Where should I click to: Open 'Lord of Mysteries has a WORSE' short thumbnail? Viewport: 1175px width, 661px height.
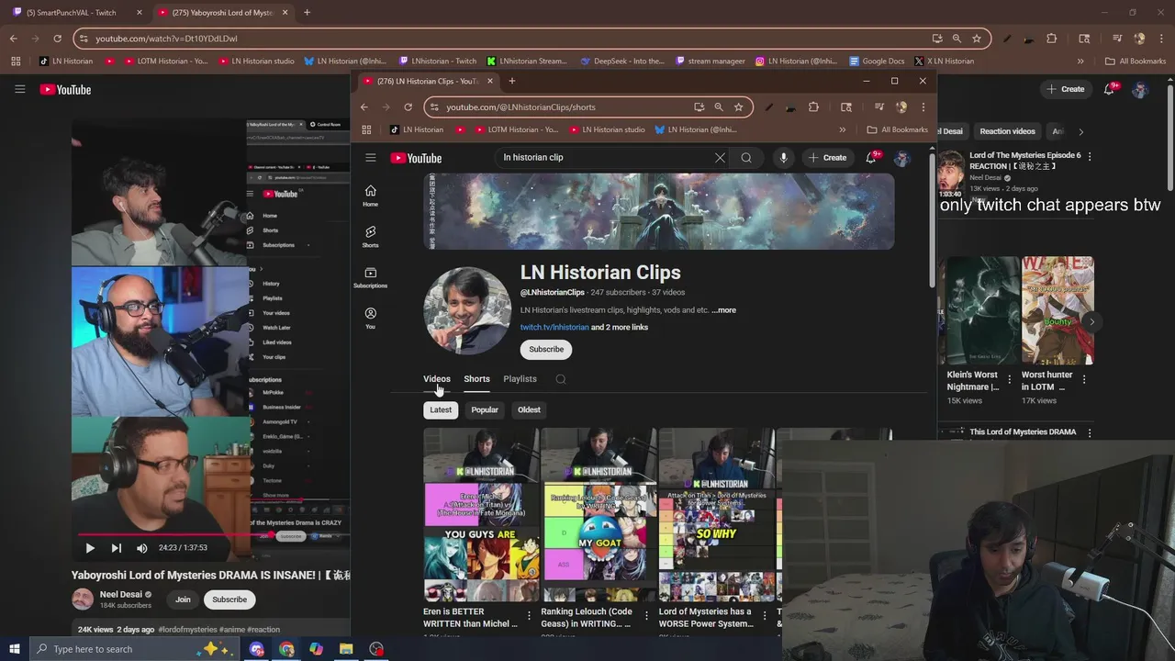coord(716,514)
